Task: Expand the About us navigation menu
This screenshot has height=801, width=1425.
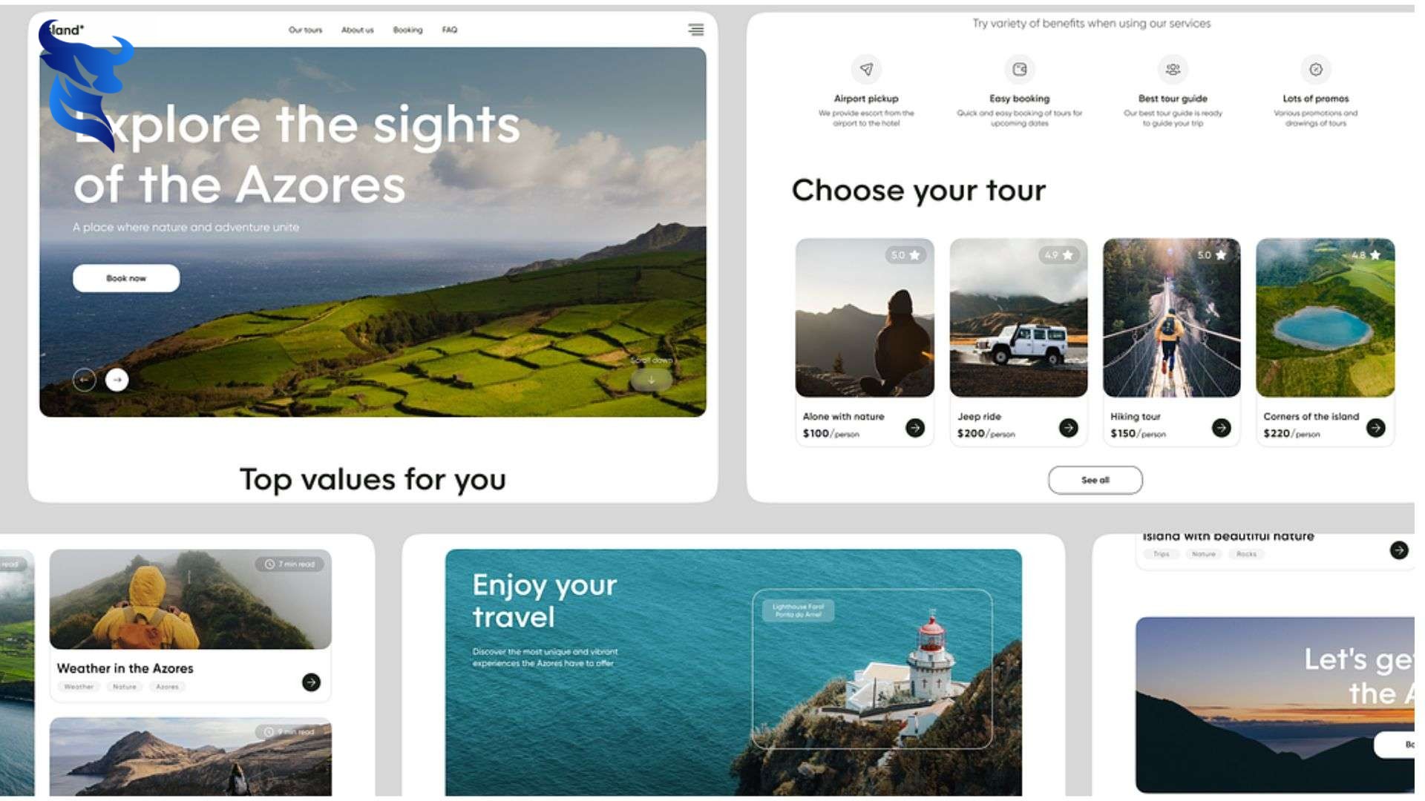Action: tap(356, 30)
